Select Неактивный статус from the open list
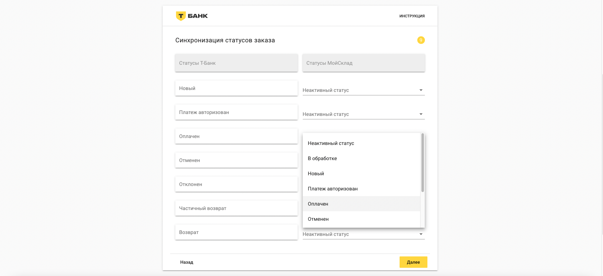The height and width of the screenshot is (276, 603). pos(331,143)
